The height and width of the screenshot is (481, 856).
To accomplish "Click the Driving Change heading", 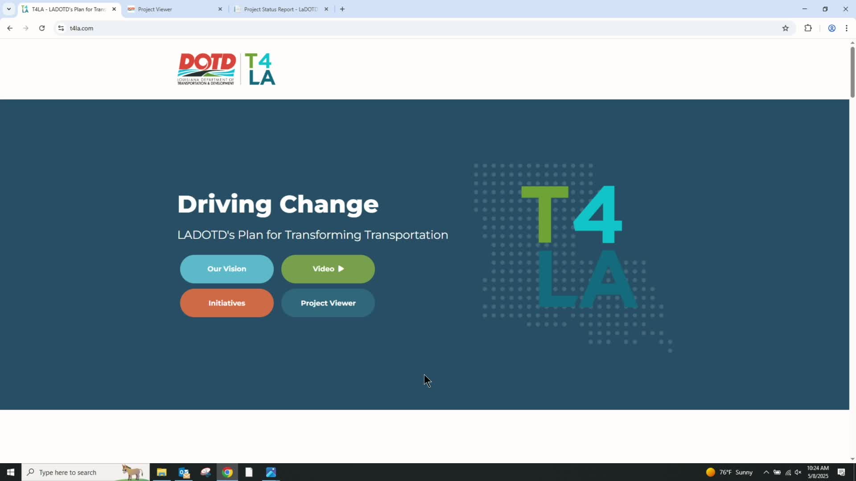I will [278, 204].
